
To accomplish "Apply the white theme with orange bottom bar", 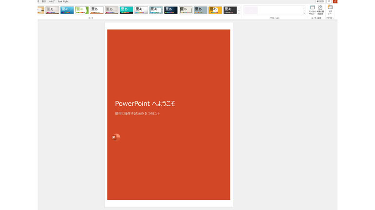I will 96,10.
